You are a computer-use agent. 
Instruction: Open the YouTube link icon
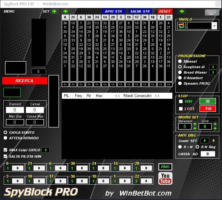click(165, 178)
